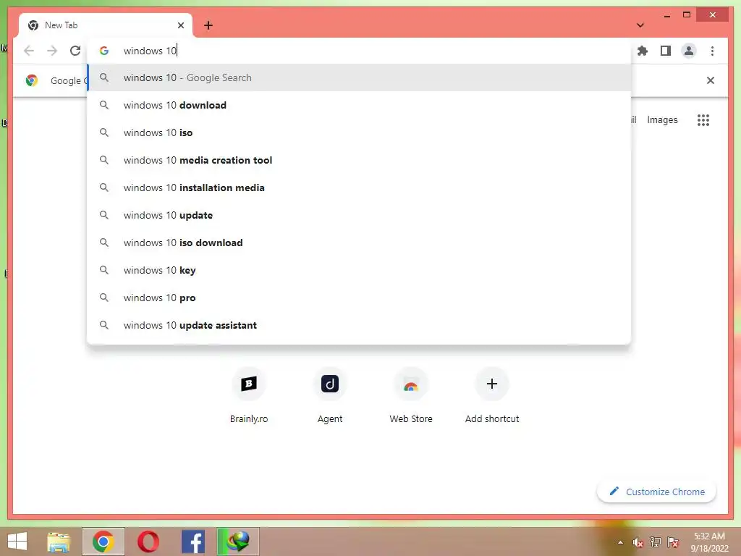Select 'windows 10 iso download' suggestion

[359, 242]
